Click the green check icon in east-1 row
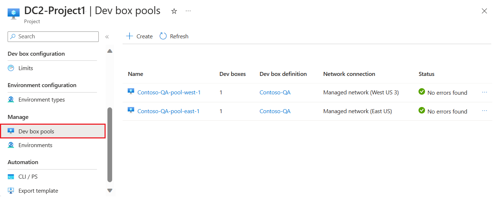 point(422,111)
